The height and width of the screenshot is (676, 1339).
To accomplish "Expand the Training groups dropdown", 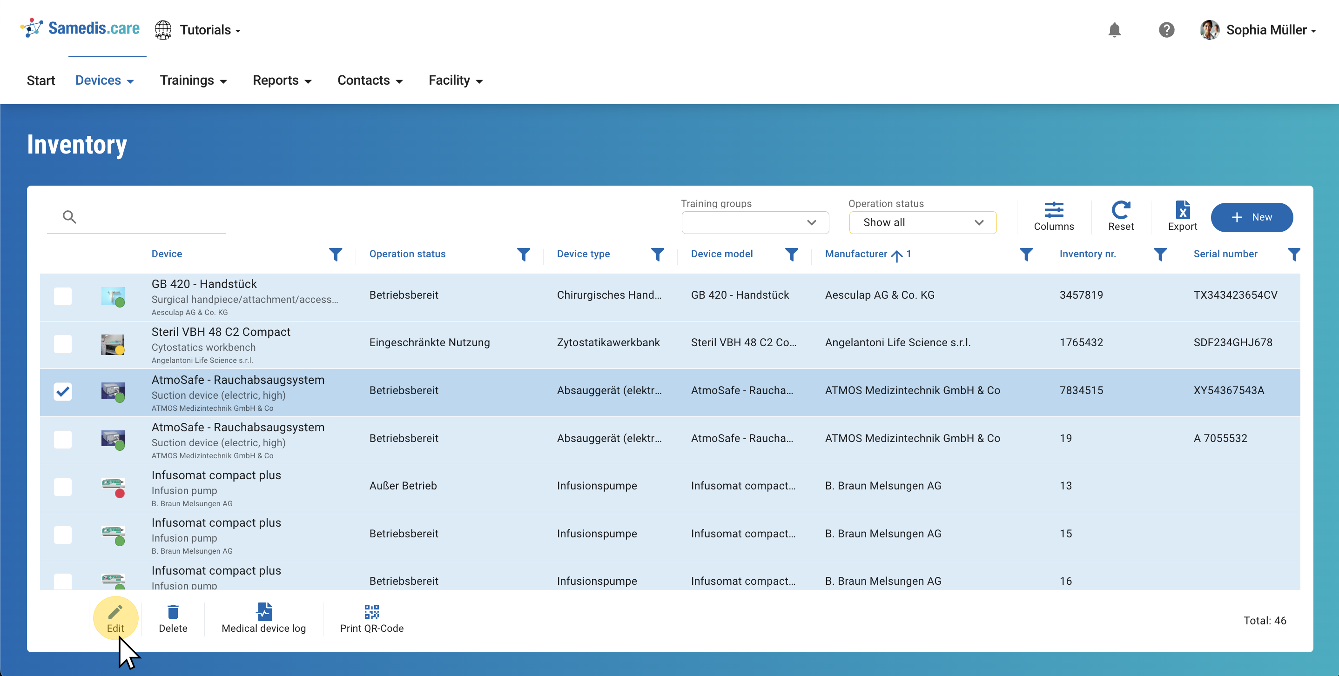I will 755,222.
